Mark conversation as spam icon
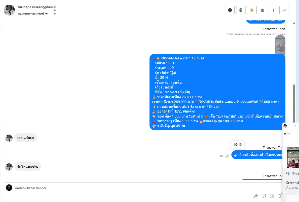 tap(230, 10)
